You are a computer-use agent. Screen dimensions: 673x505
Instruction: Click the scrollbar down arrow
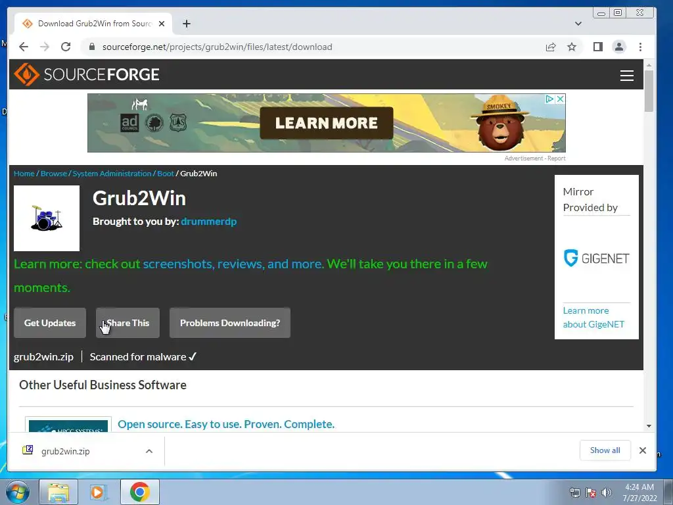[649, 426]
